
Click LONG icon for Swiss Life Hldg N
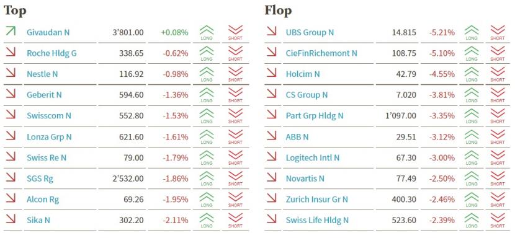(x=472, y=220)
